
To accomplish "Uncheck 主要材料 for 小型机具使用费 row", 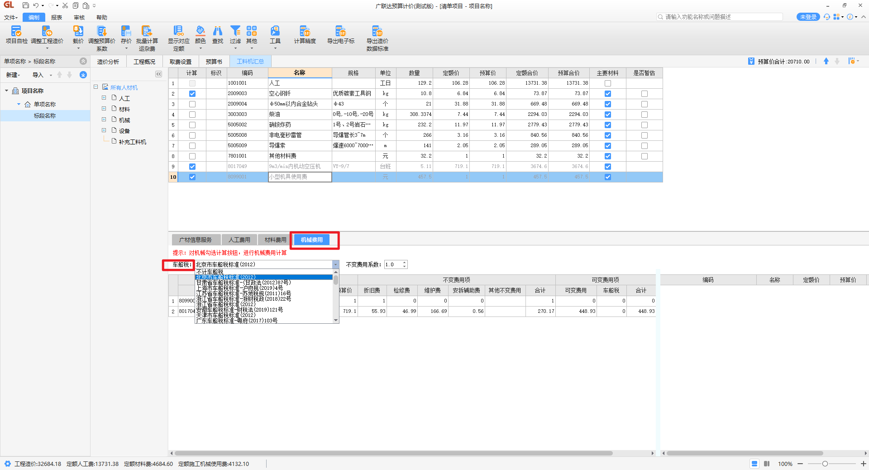I will pyautogui.click(x=608, y=177).
